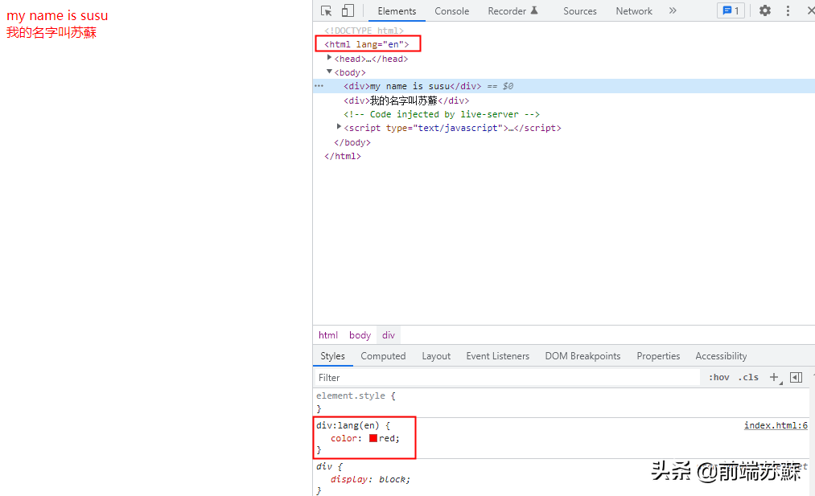Open the Accessibility pane tab
This screenshot has width=815, height=496.
[x=721, y=356]
